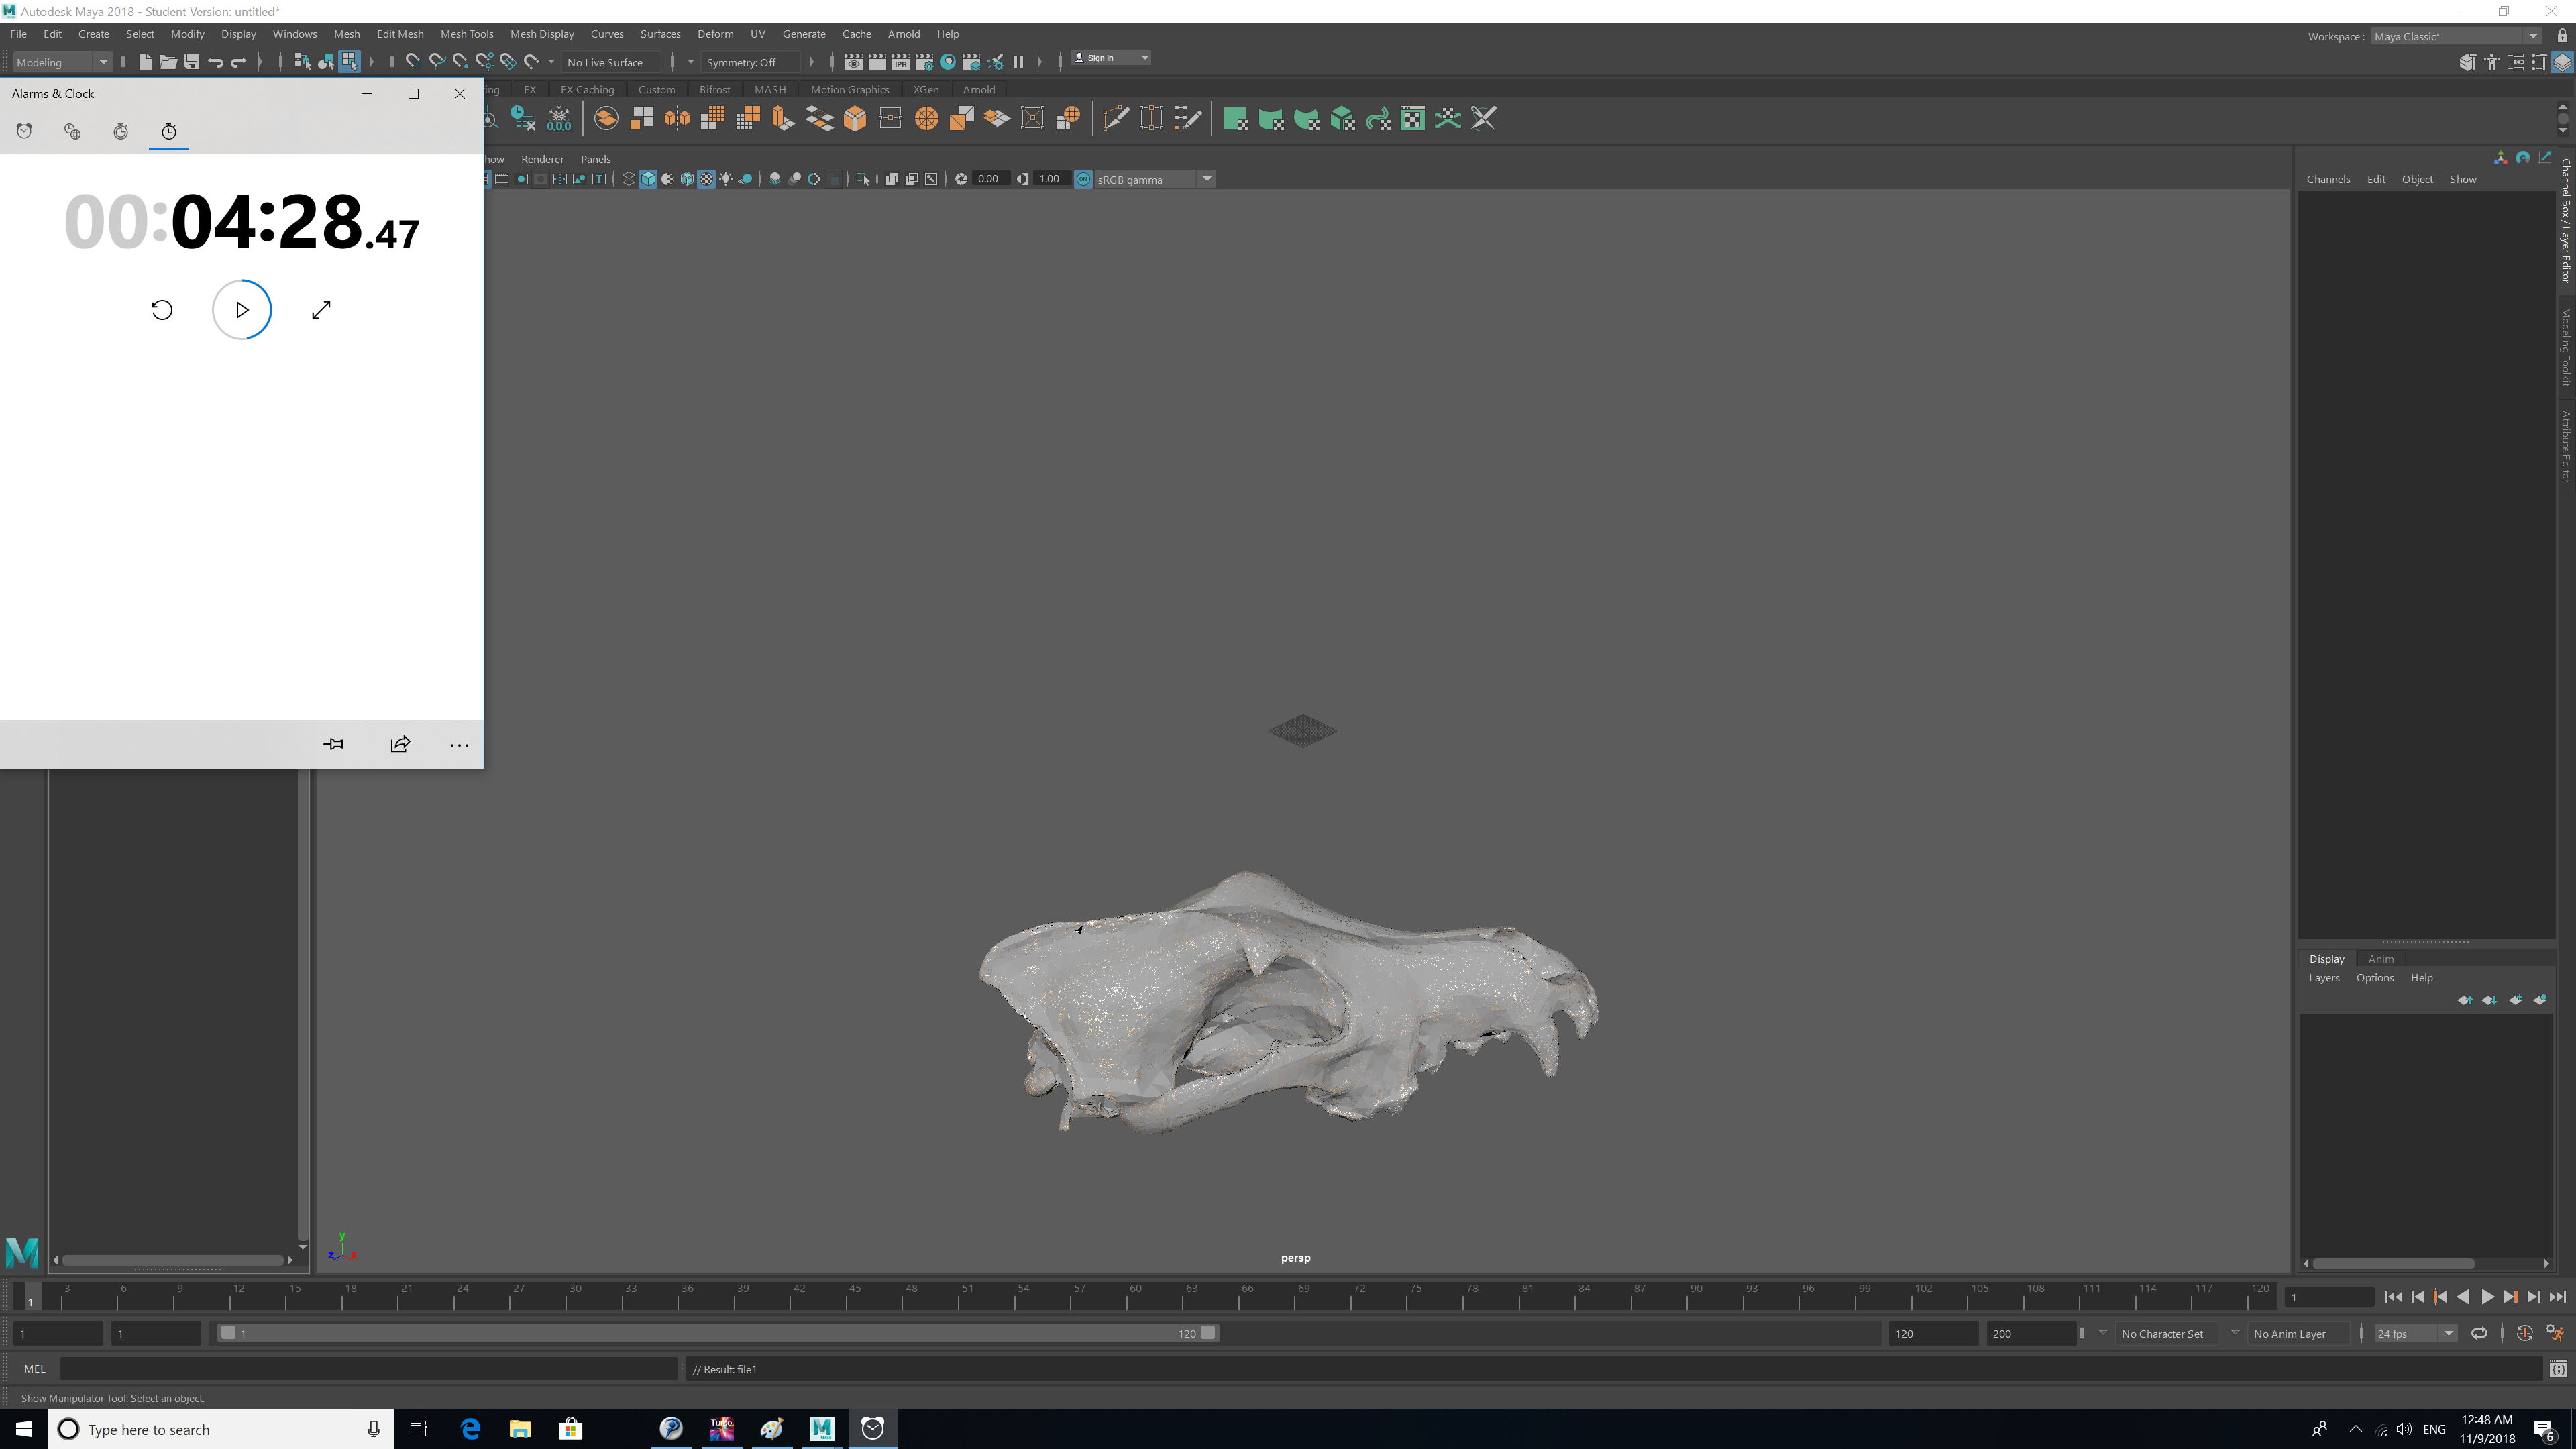
Task: Open more options ellipsis in Alarms & Clock
Action: pyautogui.click(x=459, y=744)
